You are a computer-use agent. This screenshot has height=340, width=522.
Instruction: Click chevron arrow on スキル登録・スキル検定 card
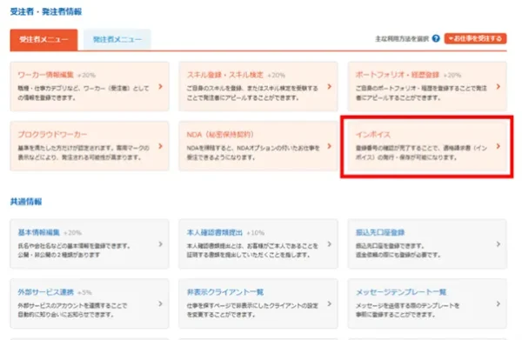point(329,86)
